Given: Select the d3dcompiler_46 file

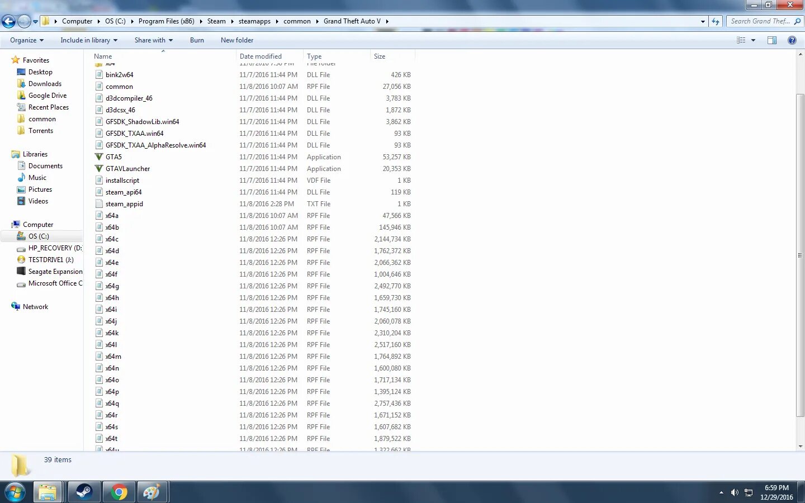Looking at the screenshot, I should click(x=129, y=98).
